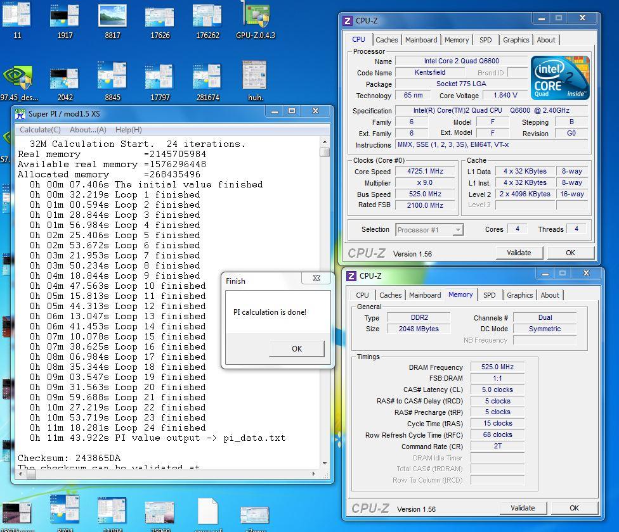Switch to Mainboard tab in bottom CPU-Z window
The width and height of the screenshot is (619, 532).
pyautogui.click(x=425, y=295)
